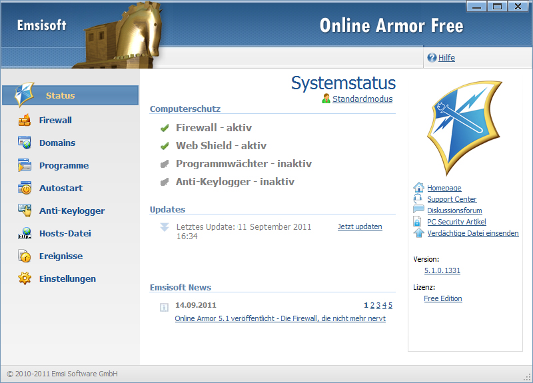Click the Autostart power icon

point(25,188)
